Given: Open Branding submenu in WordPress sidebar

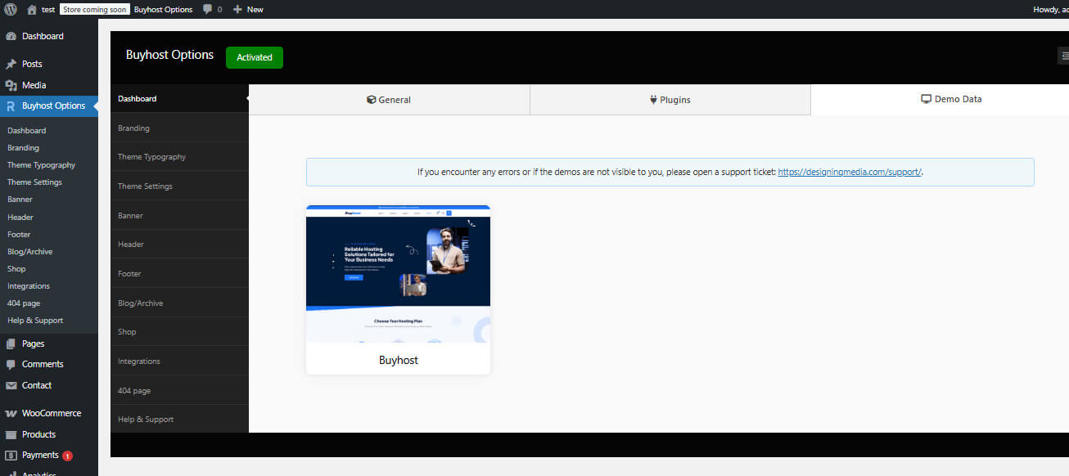Looking at the screenshot, I should point(23,148).
